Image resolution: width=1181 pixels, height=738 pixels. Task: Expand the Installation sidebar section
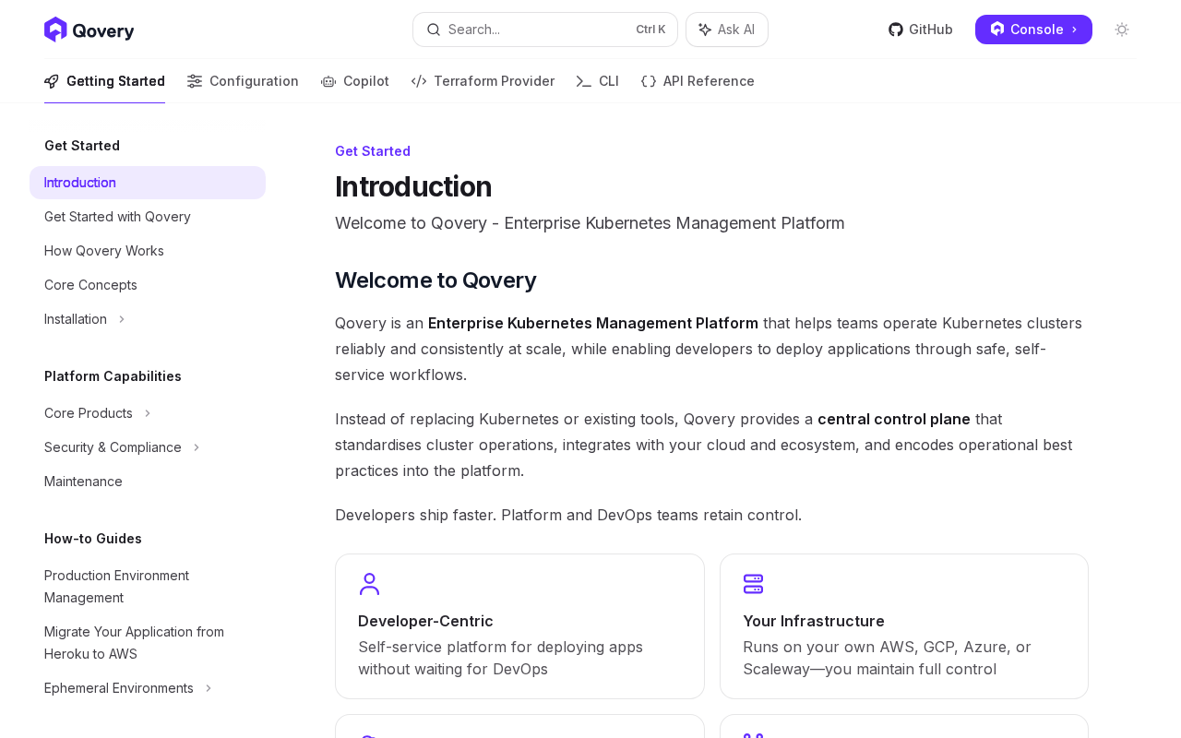[85, 319]
